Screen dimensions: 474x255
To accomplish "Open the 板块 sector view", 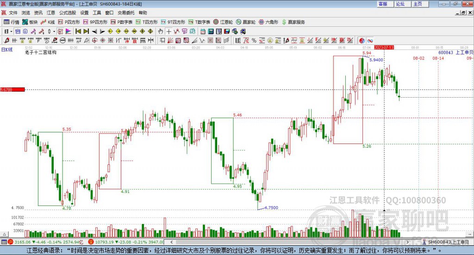I will coord(30,22).
